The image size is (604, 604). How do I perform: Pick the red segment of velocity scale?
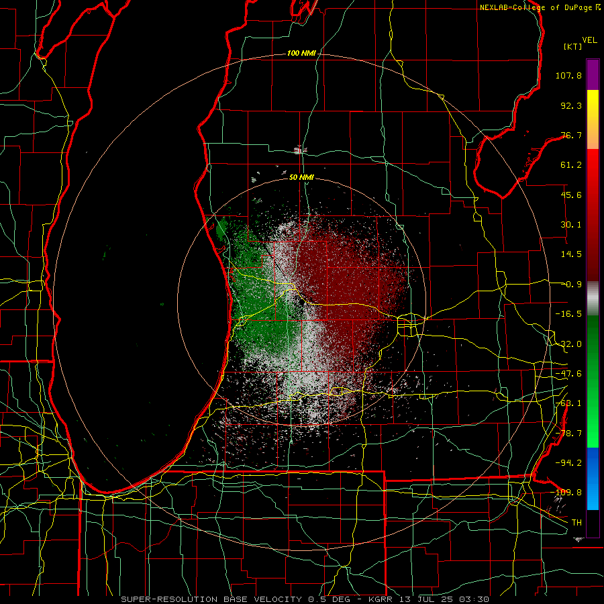[x=593, y=215]
